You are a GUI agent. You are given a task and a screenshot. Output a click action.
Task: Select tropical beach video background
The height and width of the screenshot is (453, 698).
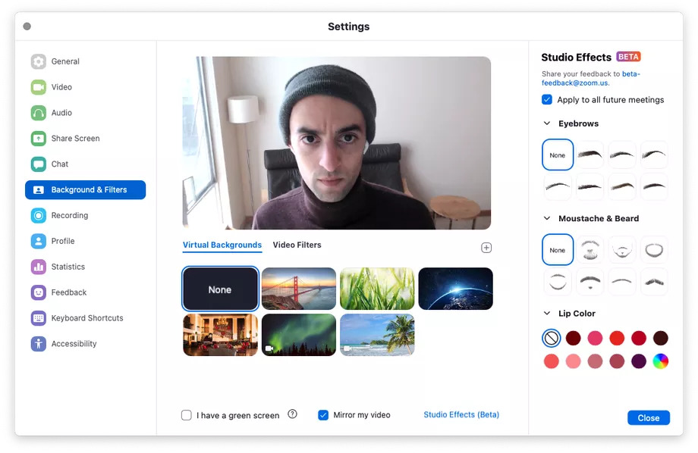(x=377, y=335)
